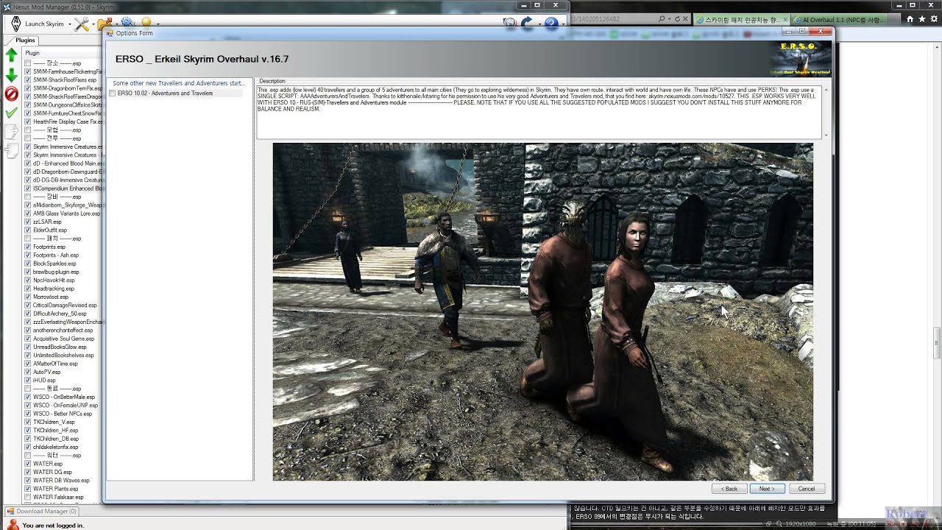Image resolution: width=942 pixels, height=530 pixels.
Task: Click the Launch Skyrim toolbar button
Action: pyautogui.click(x=36, y=24)
